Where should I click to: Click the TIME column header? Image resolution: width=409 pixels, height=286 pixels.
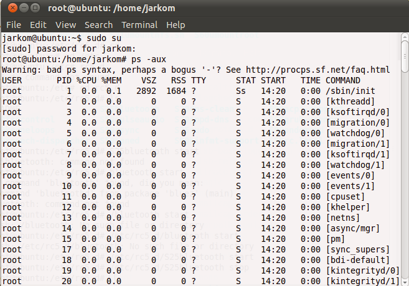coord(311,80)
